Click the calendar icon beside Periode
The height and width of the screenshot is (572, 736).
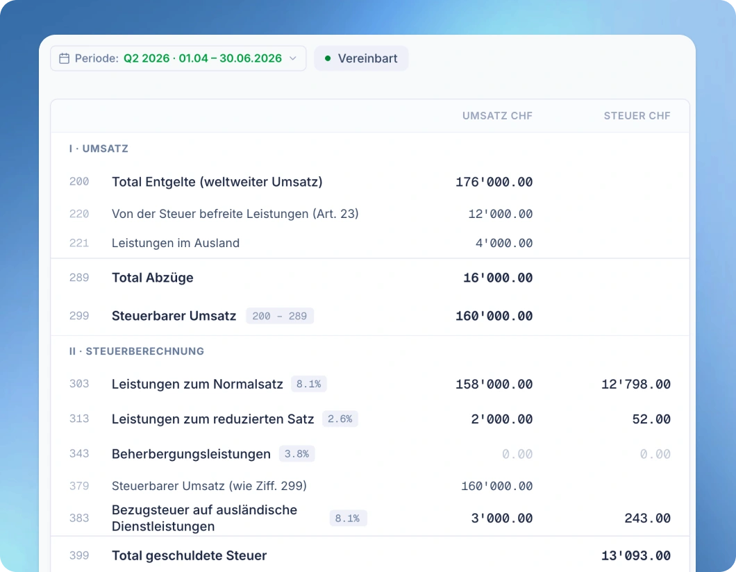click(x=65, y=58)
